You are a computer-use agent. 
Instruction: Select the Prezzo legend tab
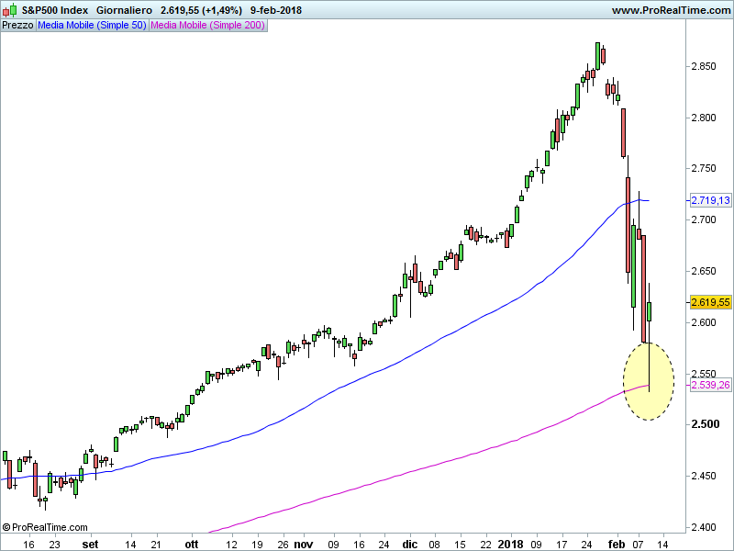click(x=17, y=26)
